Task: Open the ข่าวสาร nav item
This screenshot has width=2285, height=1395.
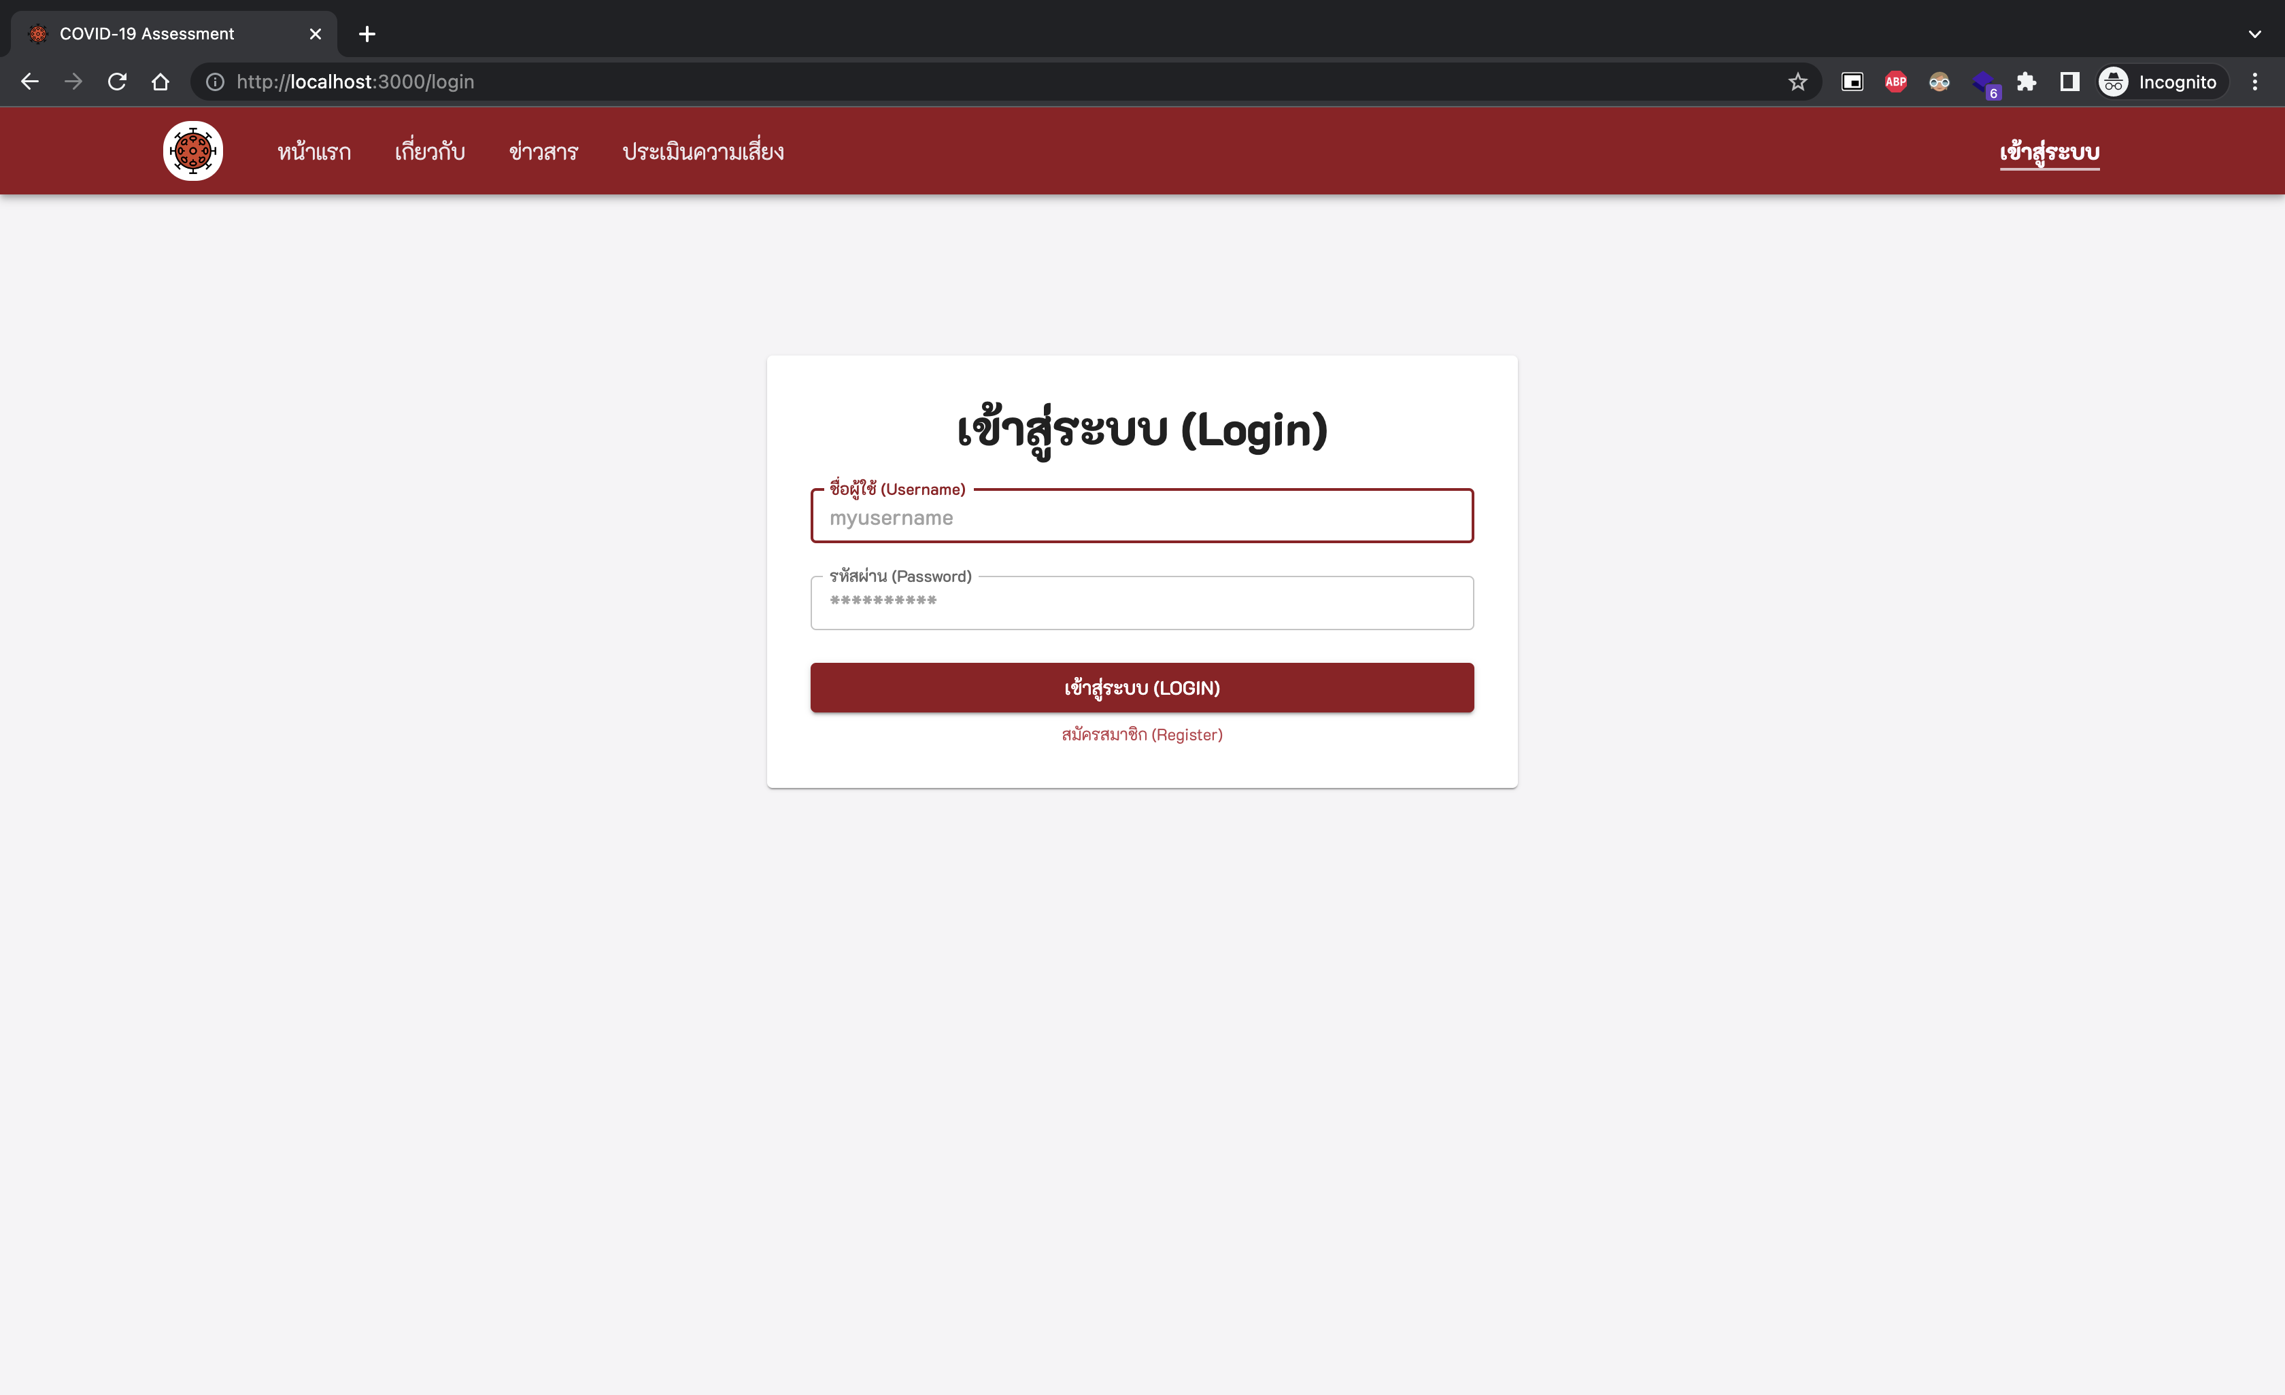Action: coord(543,151)
